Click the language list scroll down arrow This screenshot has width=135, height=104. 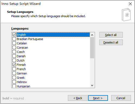tap(92, 85)
